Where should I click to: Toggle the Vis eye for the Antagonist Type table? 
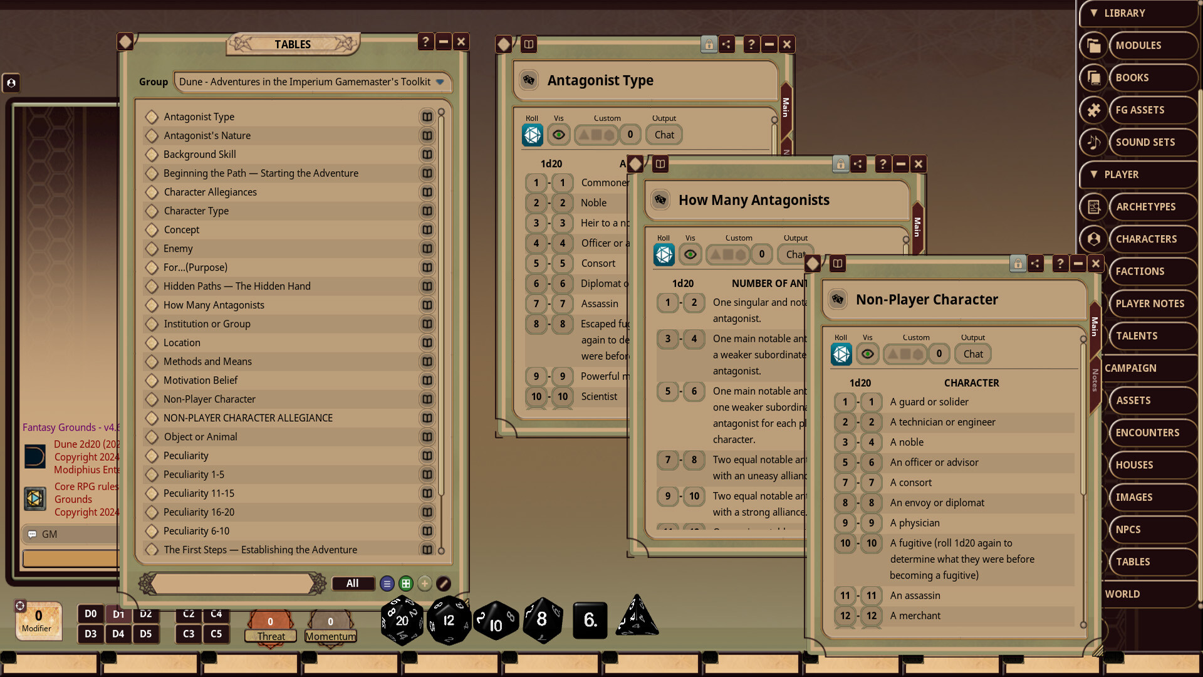point(558,134)
